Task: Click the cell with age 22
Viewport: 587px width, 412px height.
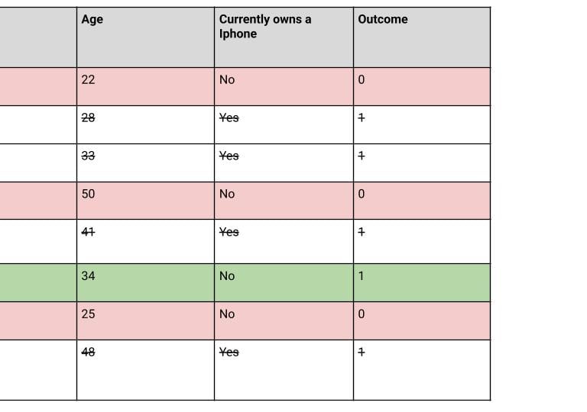Action: [146, 87]
